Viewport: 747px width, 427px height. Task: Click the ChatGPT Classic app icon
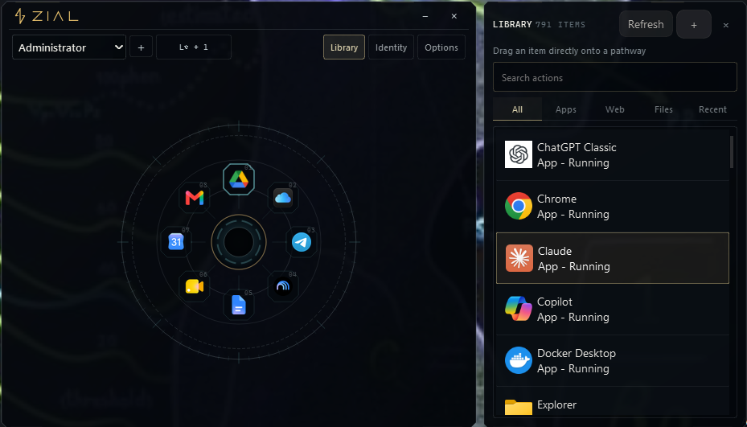coord(519,154)
